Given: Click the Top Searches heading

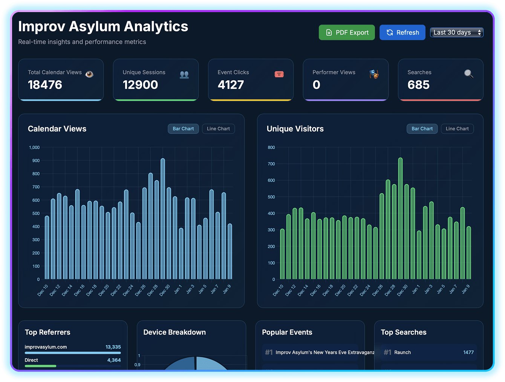Looking at the screenshot, I should pyautogui.click(x=404, y=332).
